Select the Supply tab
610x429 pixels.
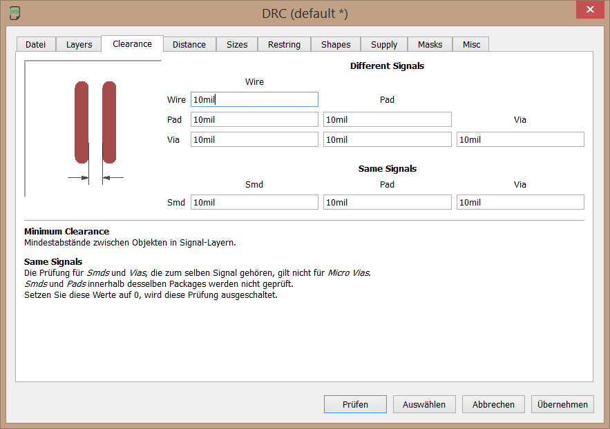pyautogui.click(x=384, y=44)
